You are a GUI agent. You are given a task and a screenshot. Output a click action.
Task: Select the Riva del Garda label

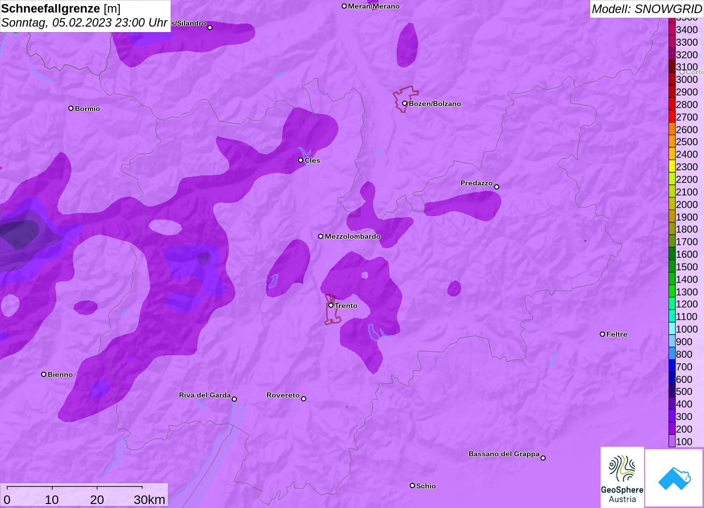(205, 395)
